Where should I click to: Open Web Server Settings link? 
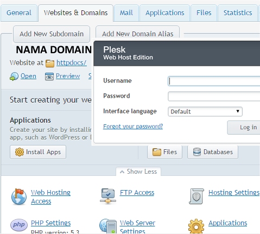pyautogui.click(x=137, y=227)
